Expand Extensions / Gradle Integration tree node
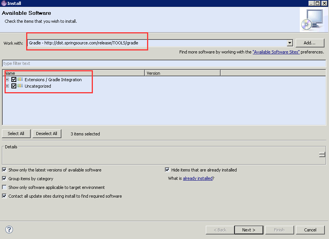This screenshot has height=239, width=329. 7,79
